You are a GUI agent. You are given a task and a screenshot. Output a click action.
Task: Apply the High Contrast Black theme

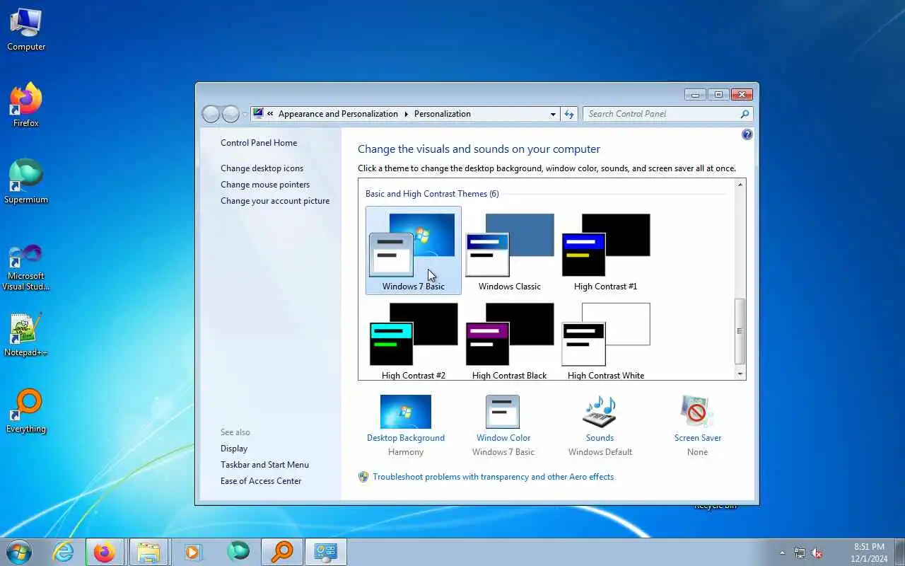pyautogui.click(x=510, y=340)
